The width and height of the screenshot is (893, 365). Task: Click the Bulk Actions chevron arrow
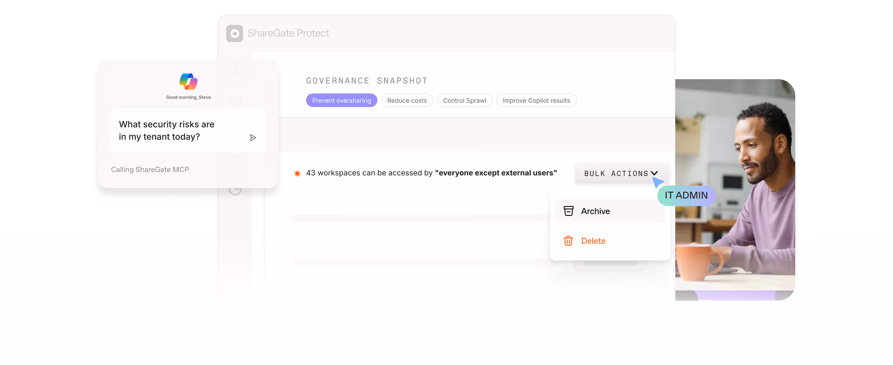655,173
